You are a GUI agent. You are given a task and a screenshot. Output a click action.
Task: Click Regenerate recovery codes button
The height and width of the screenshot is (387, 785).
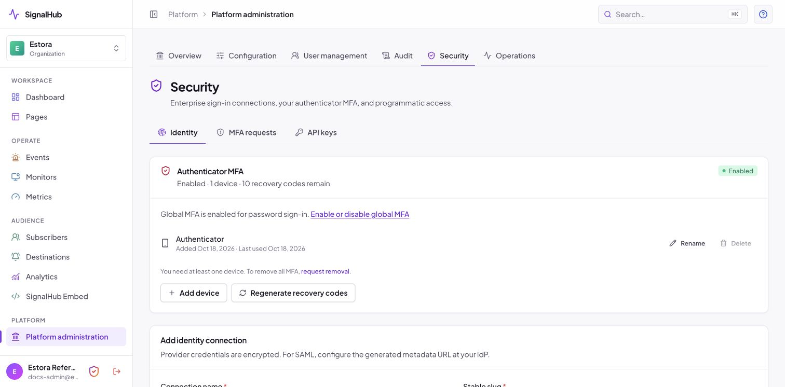coord(293,293)
